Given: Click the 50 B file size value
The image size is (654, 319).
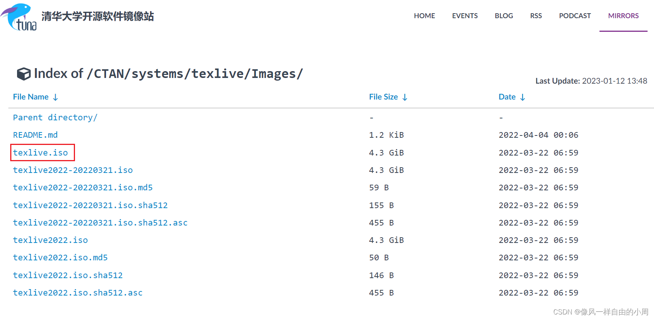Looking at the screenshot, I should pos(379,258).
